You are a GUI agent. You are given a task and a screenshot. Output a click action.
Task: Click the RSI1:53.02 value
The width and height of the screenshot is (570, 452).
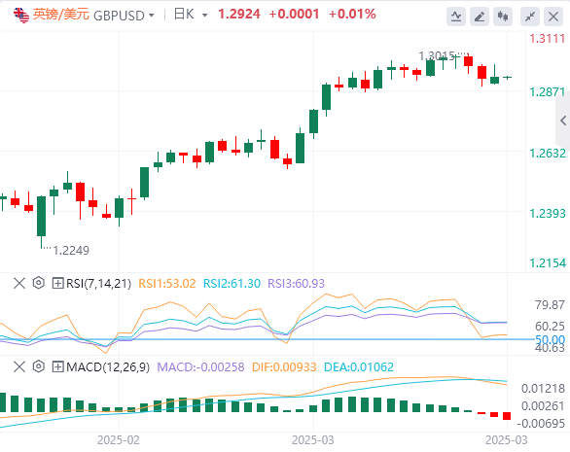(167, 284)
